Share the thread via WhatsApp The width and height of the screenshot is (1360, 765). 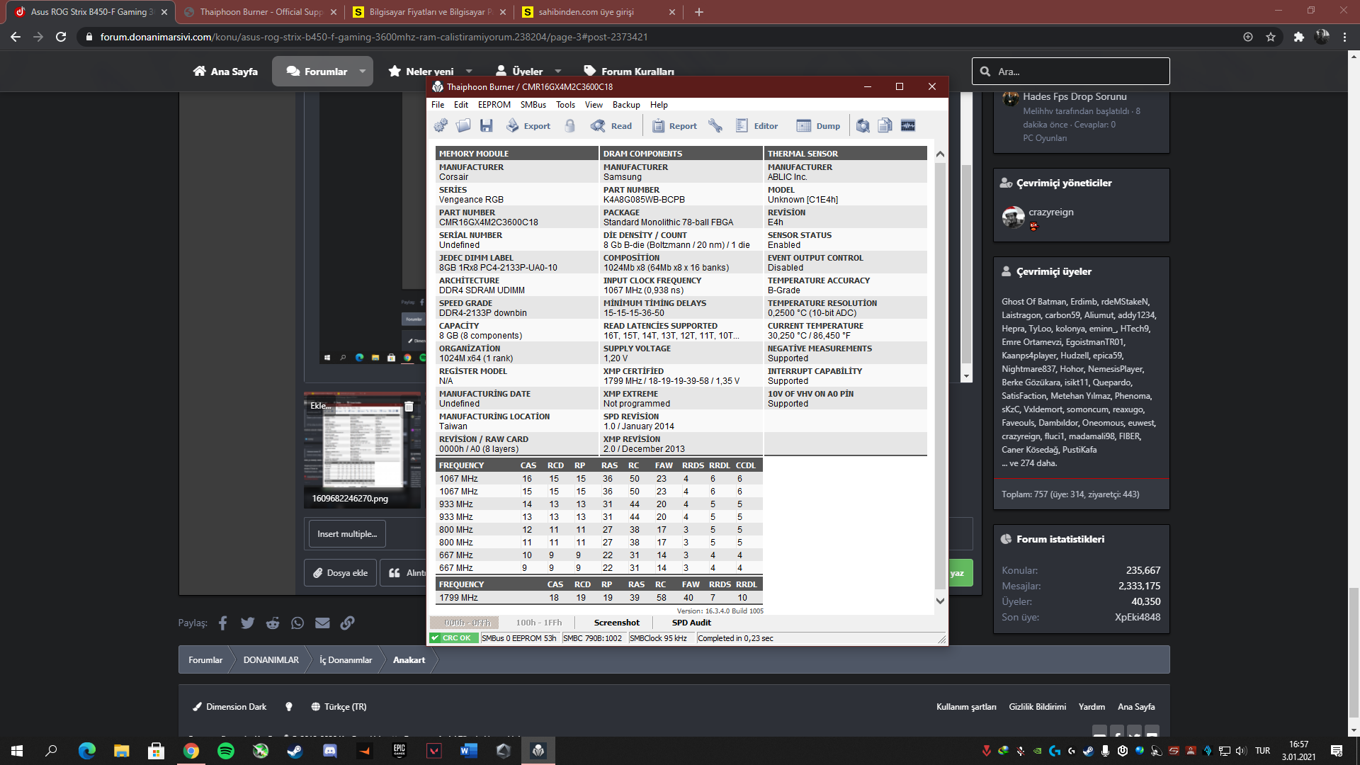coord(297,623)
